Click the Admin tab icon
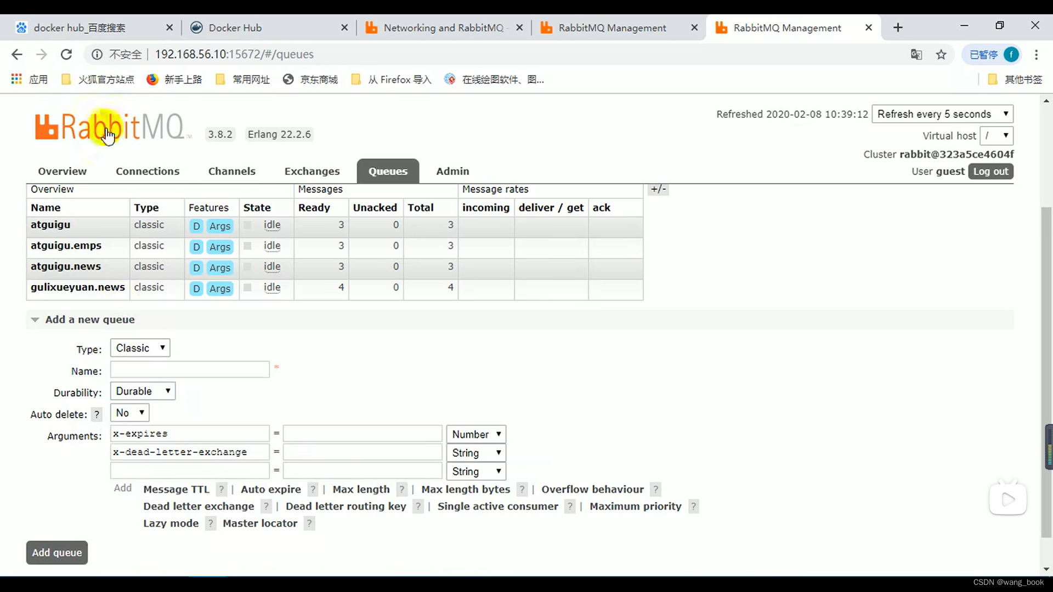Screen dimensions: 1053x592 [452, 170]
